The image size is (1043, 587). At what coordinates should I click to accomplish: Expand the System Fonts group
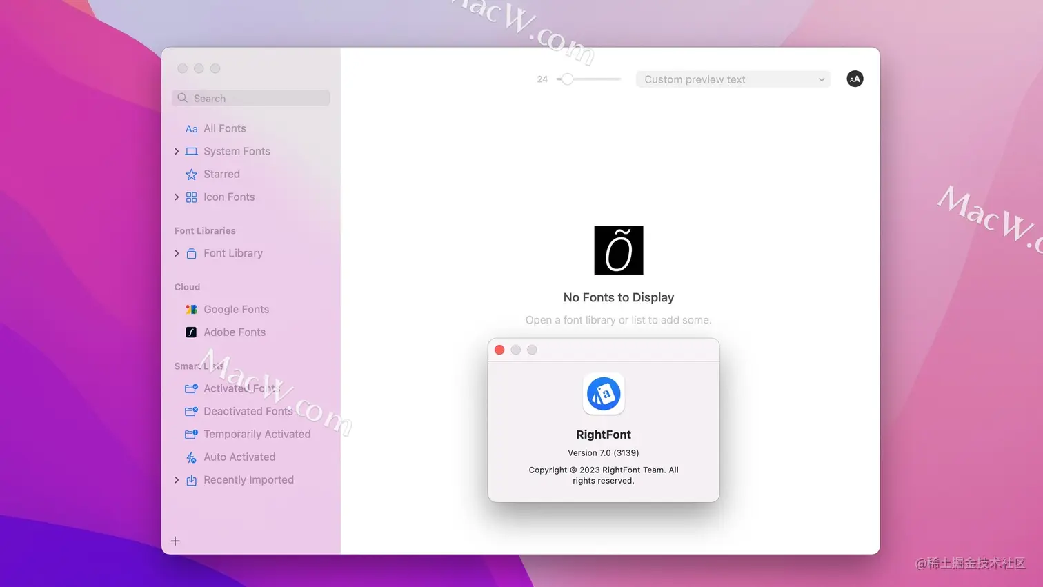tap(177, 151)
